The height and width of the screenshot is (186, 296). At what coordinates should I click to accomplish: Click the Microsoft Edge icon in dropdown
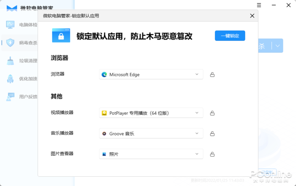(x=104, y=75)
